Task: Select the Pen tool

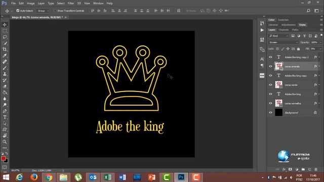Action: [5, 111]
